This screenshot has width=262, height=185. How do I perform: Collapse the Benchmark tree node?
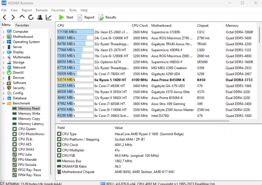[x=4, y=104]
